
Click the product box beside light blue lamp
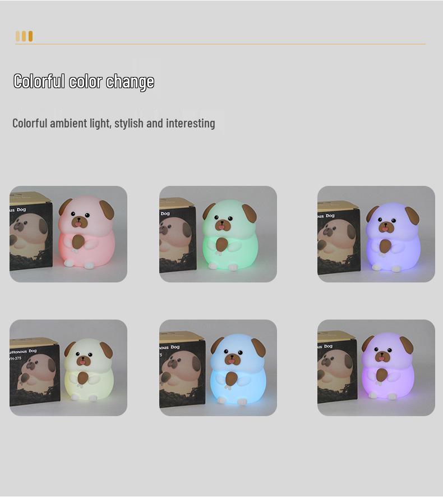182,370
